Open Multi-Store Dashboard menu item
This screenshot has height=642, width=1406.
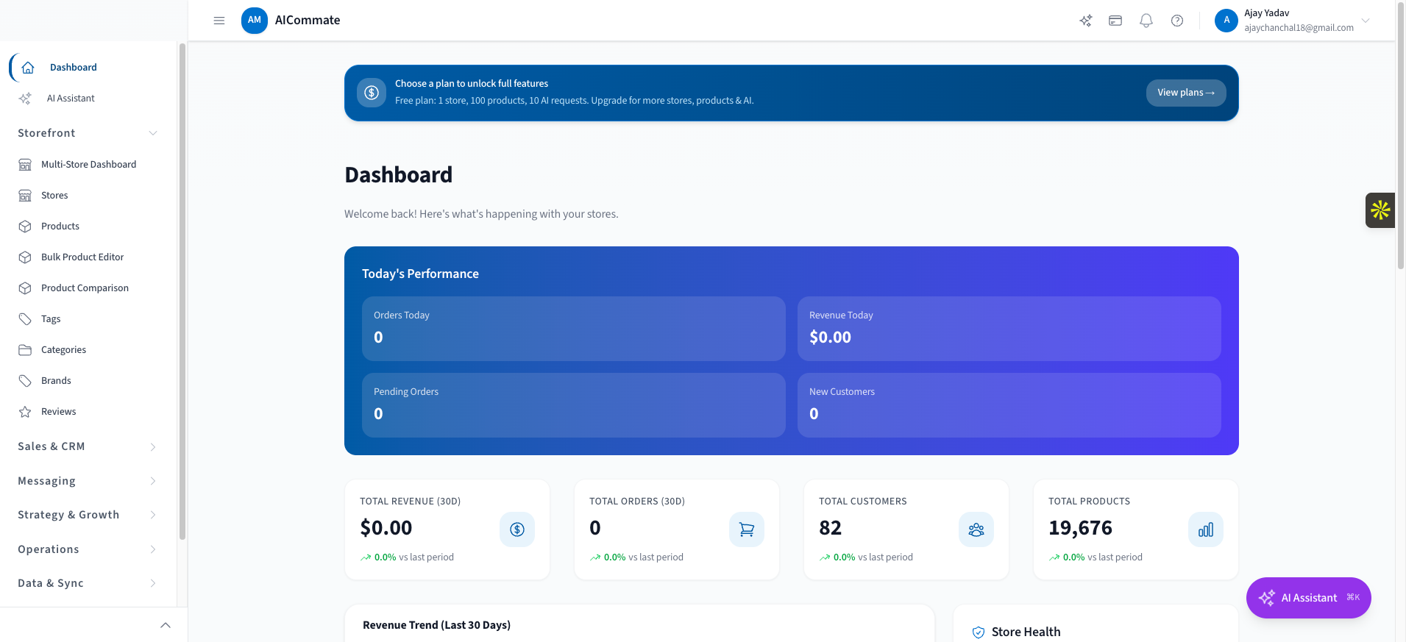pos(88,165)
